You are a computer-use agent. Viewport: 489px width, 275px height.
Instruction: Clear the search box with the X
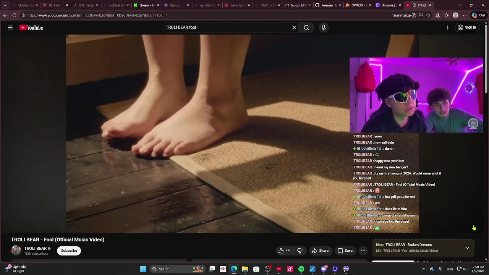point(294,27)
